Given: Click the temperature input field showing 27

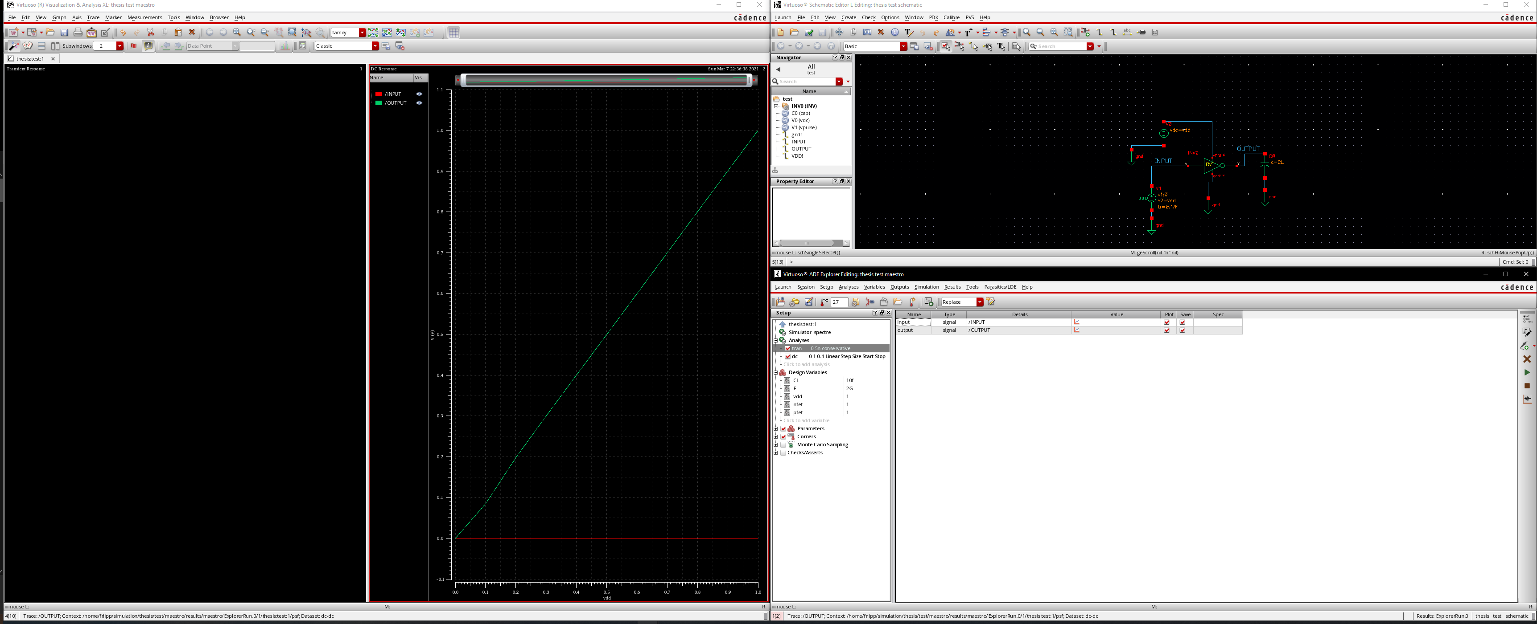Looking at the screenshot, I should pyautogui.click(x=839, y=302).
